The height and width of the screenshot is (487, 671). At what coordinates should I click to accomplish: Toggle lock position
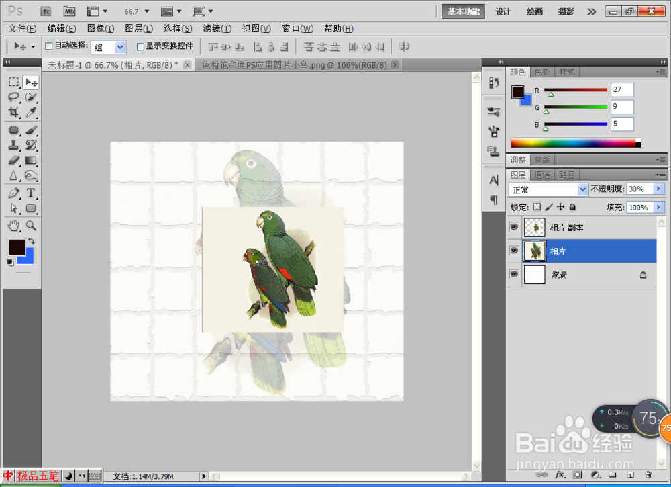(x=560, y=207)
